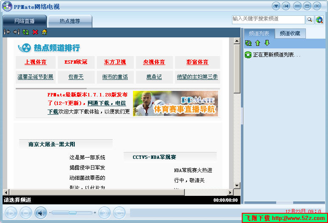
Task: Click the round button right of volume slider
Action: click(x=105, y=213)
